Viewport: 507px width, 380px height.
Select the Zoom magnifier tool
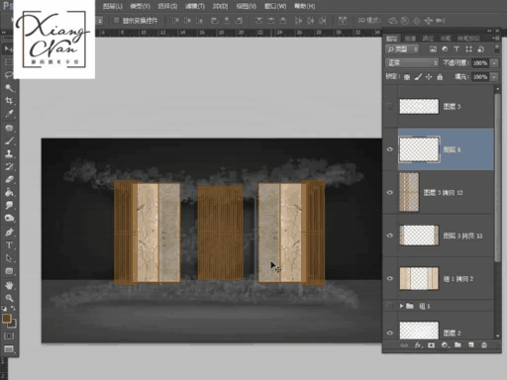coord(9,298)
